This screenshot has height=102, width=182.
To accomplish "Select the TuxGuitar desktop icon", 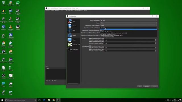I will 11,20.
